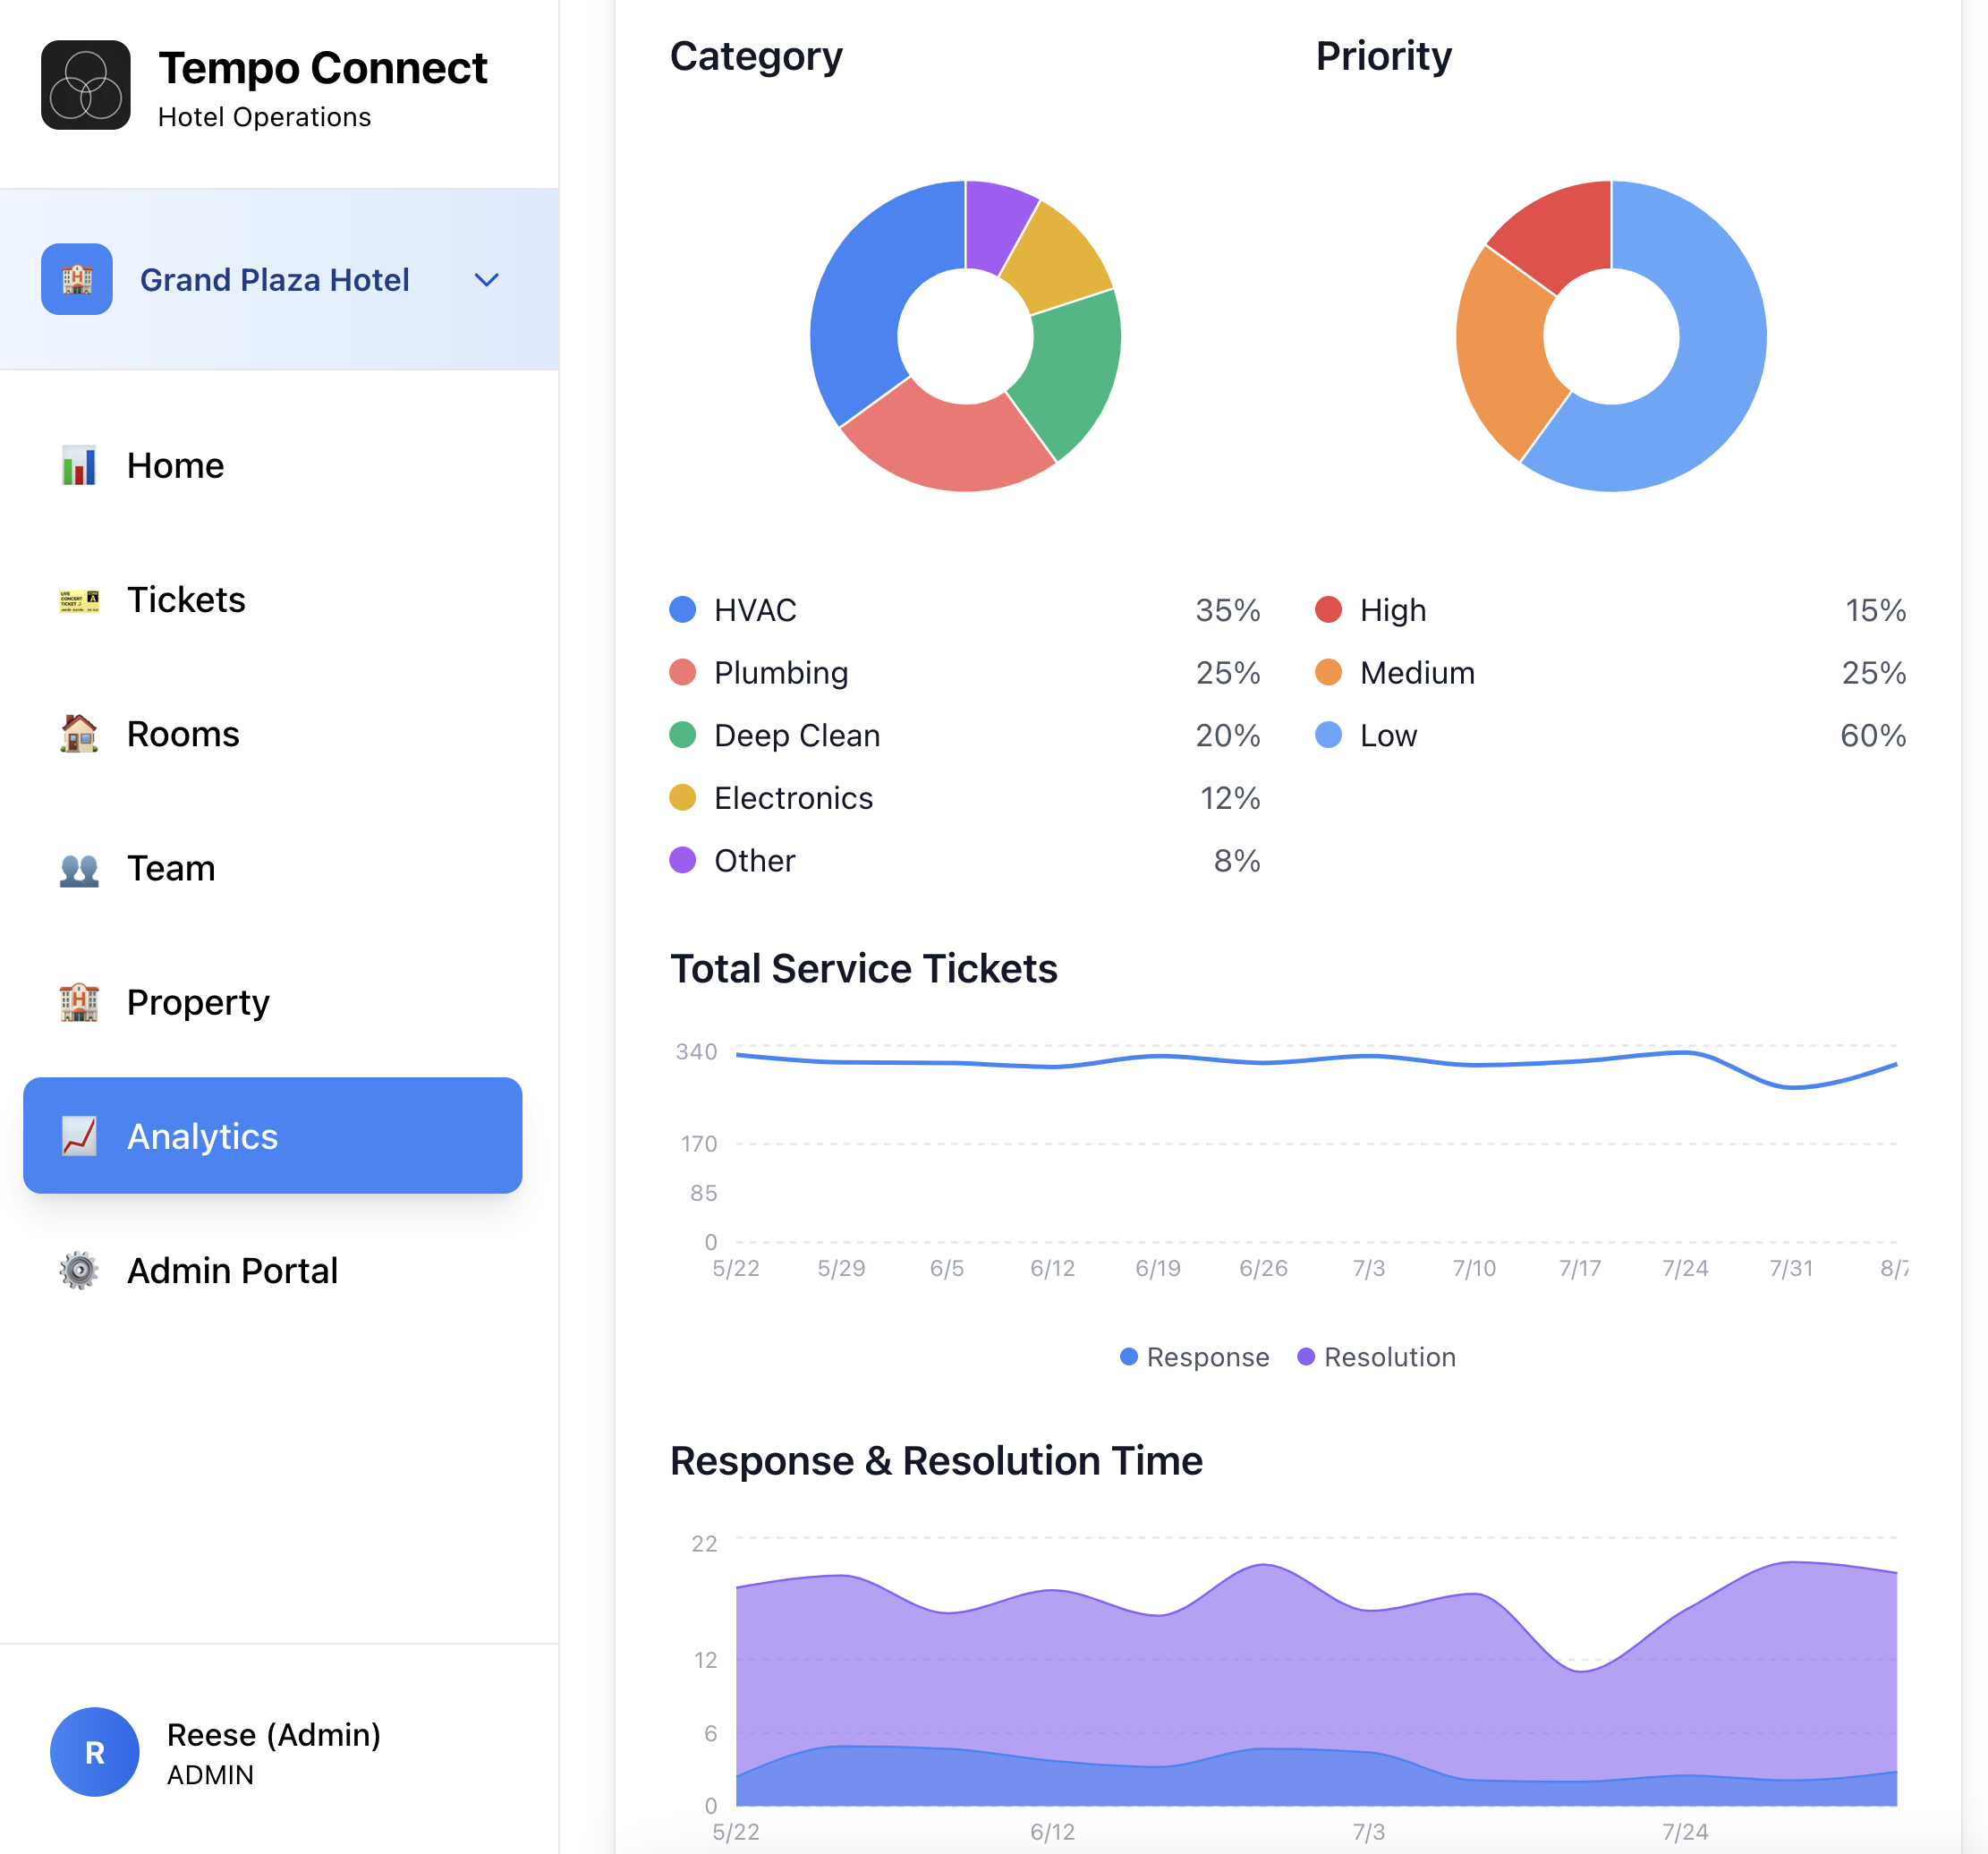Click the Plumbing legend entry
This screenshot has height=1854, width=1988.
(x=781, y=673)
